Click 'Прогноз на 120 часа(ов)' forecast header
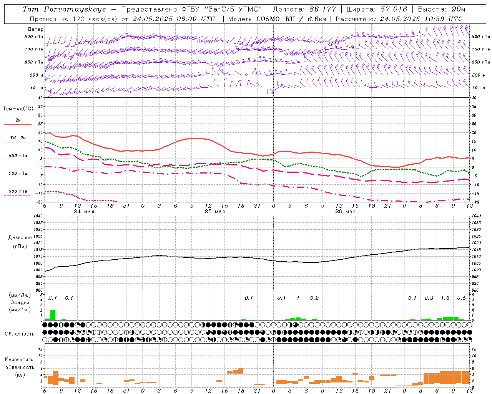 74,19
